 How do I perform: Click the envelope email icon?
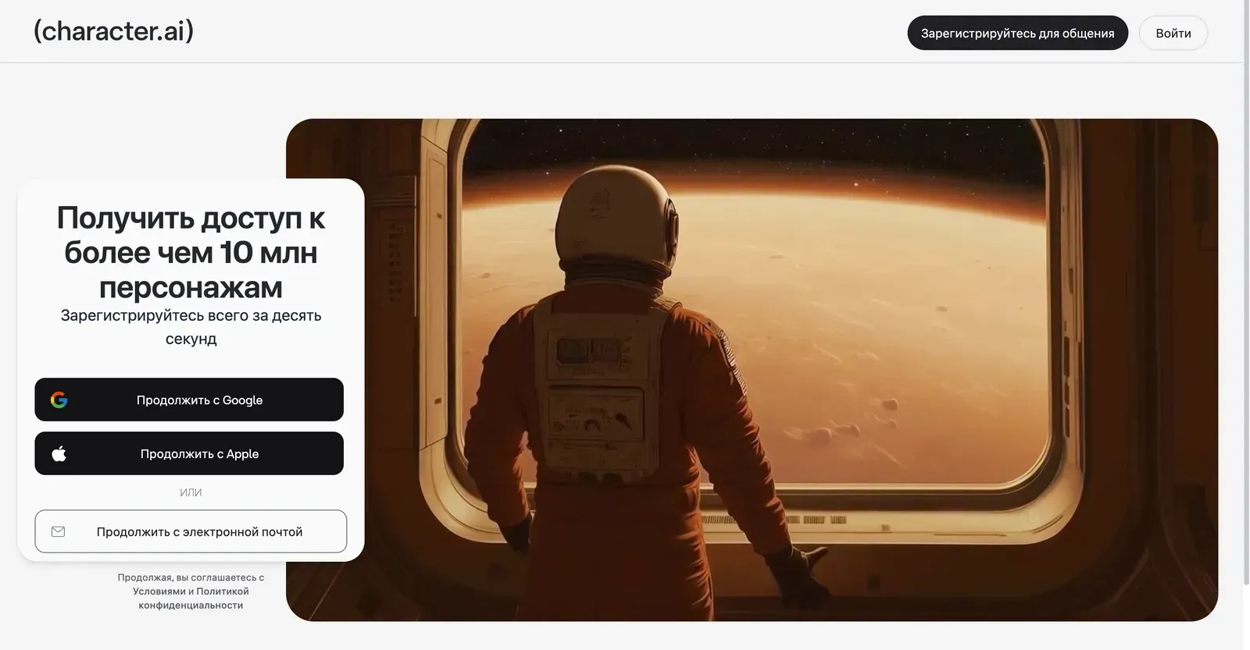[x=58, y=531]
